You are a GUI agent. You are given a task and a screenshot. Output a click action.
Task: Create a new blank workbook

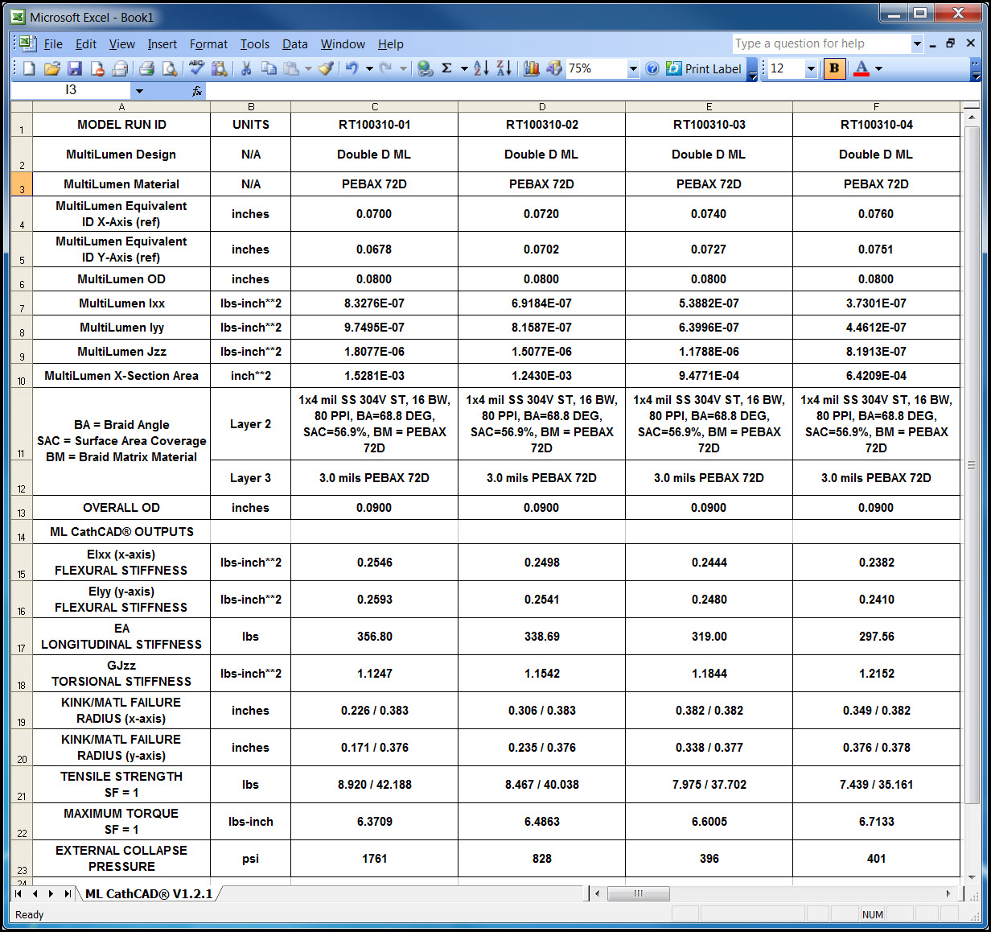pos(29,69)
